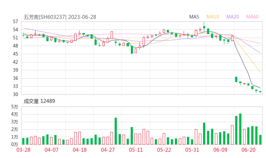Click the stock title 五芳斋[SH603237] 2023-06-28

60,17
